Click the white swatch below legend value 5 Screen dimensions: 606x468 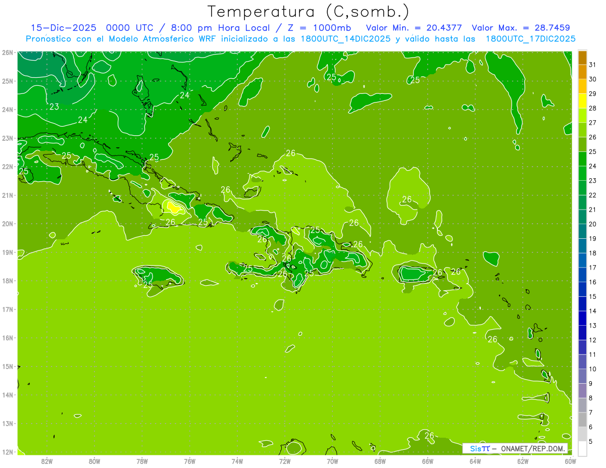point(582,448)
